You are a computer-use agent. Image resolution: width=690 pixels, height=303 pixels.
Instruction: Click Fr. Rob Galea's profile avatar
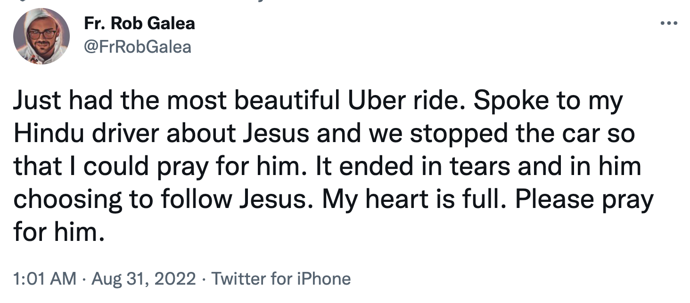point(41,36)
